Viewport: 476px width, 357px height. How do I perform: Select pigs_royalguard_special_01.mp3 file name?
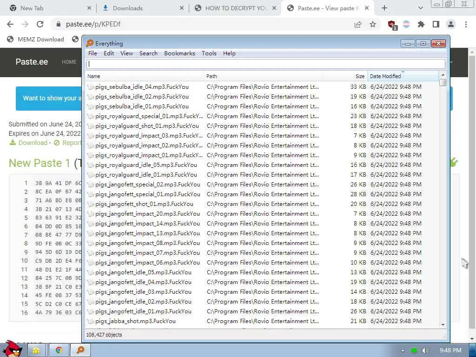click(x=149, y=116)
